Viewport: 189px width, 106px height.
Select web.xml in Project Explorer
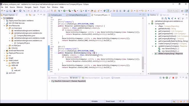click(x=17, y=70)
